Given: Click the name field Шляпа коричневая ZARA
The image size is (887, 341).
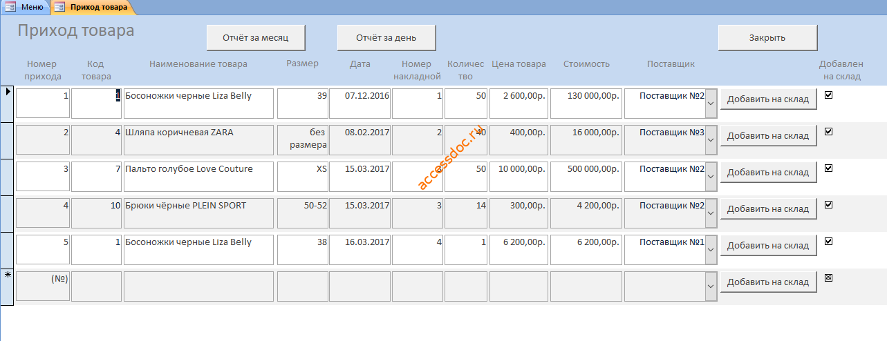Looking at the screenshot, I should pos(198,139).
